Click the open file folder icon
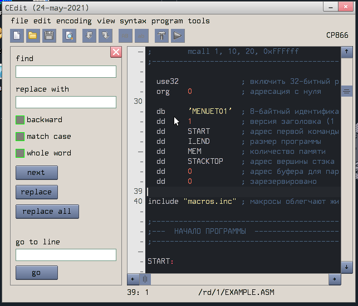The width and height of the screenshot is (358, 306). tap(33, 36)
